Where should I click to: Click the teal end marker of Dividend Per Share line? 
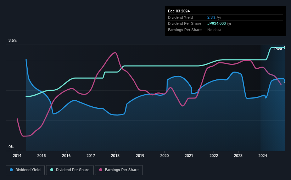click(285, 48)
